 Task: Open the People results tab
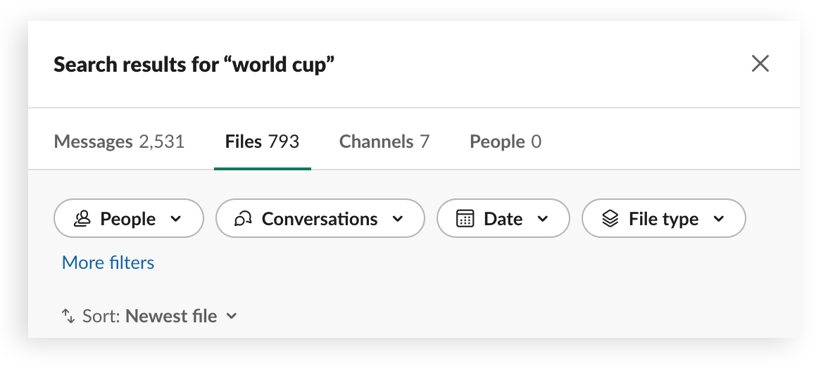pos(506,141)
